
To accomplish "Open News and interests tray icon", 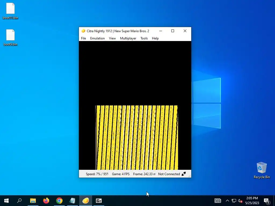I will pyautogui.click(x=218, y=201).
